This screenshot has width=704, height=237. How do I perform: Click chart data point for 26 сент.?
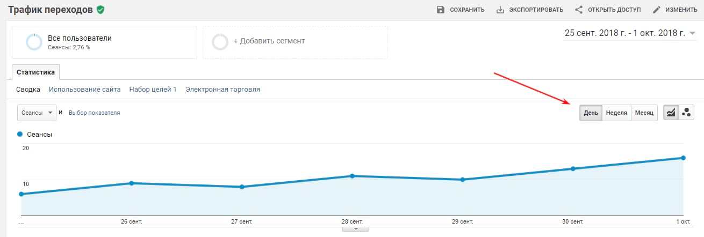pos(132,183)
